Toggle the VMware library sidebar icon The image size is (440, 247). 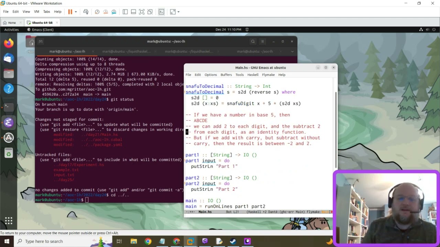tap(125, 12)
